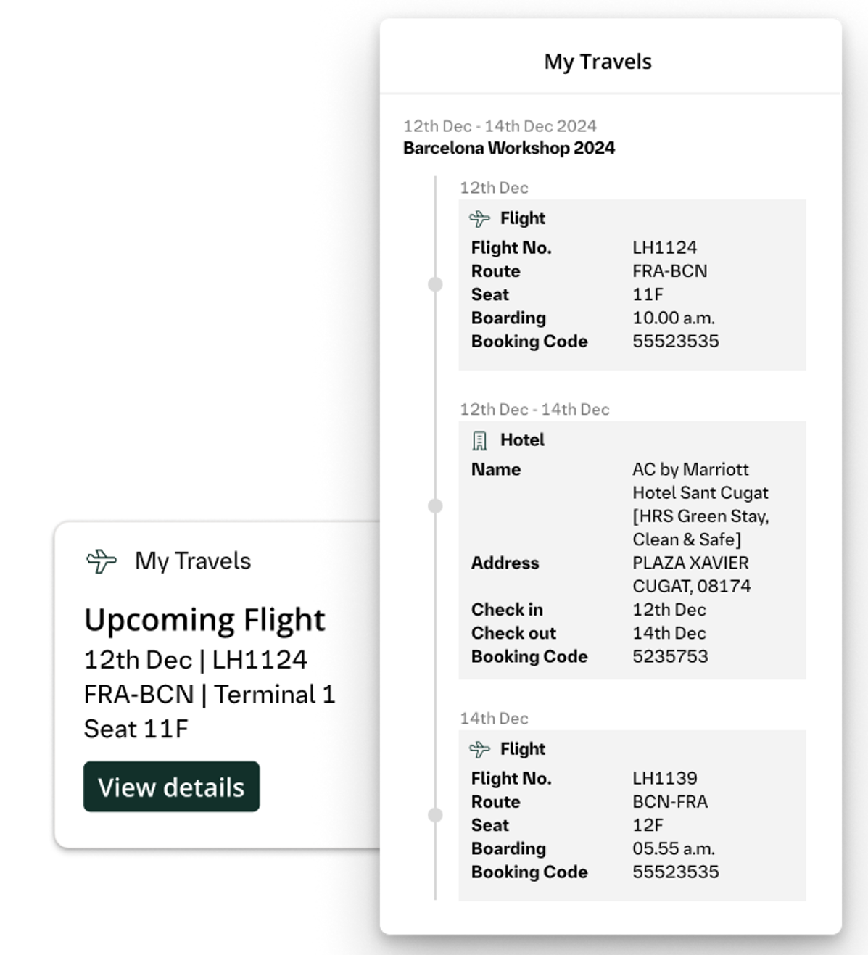This screenshot has height=955, width=868.
Task: Open the Barcelona Workshop 2024 trip title
Action: pyautogui.click(x=509, y=148)
